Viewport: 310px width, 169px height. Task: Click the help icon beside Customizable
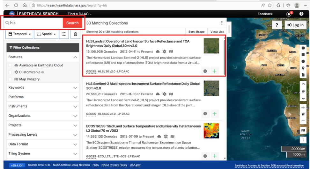click(42, 72)
